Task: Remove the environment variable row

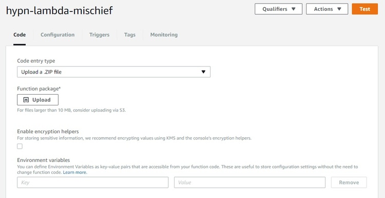Action: pyautogui.click(x=349, y=183)
